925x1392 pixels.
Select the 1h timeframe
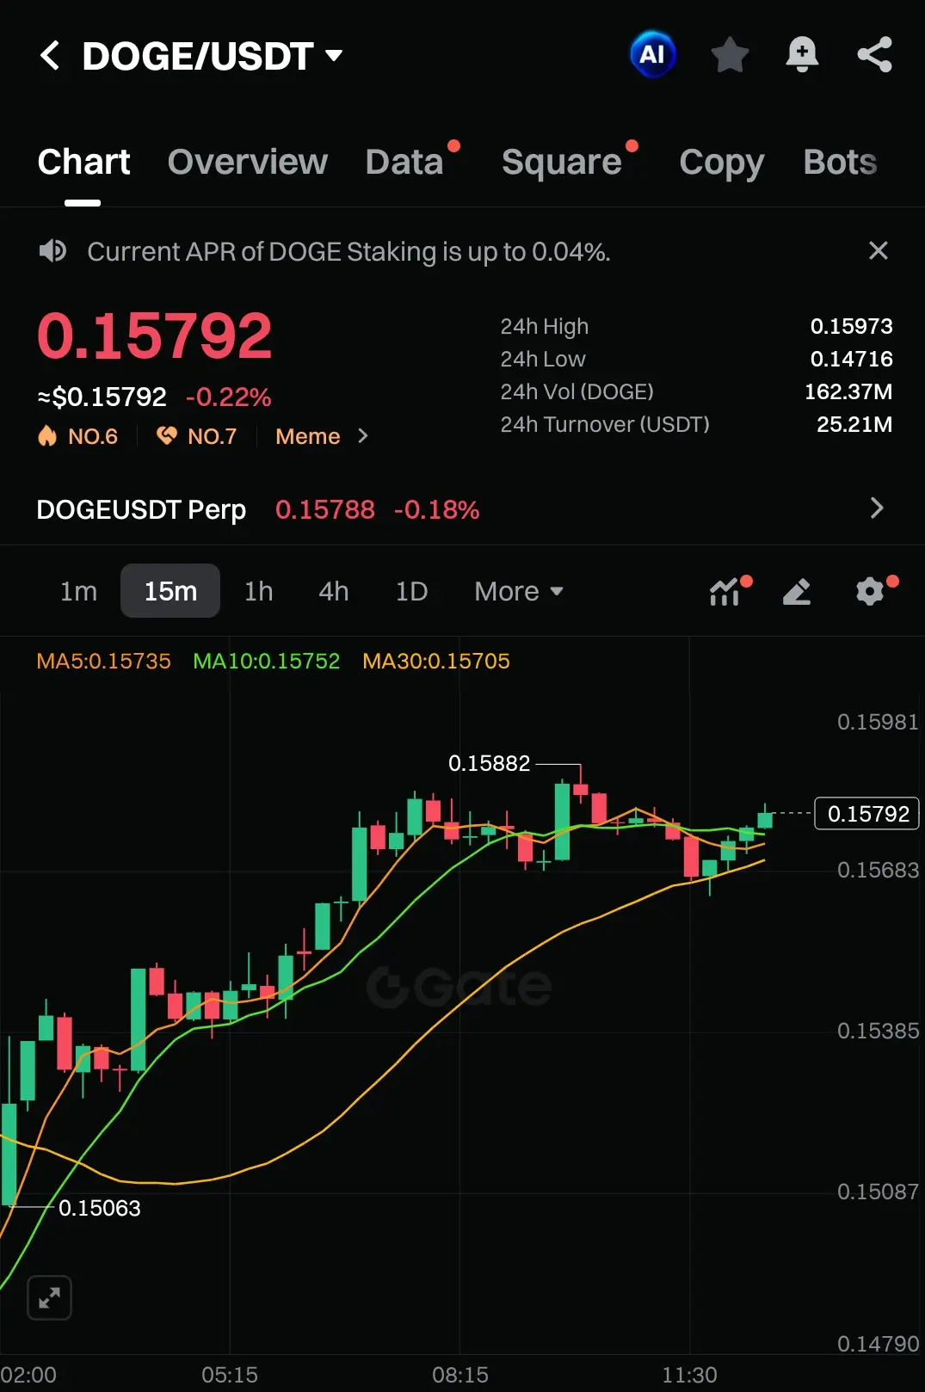(x=258, y=591)
